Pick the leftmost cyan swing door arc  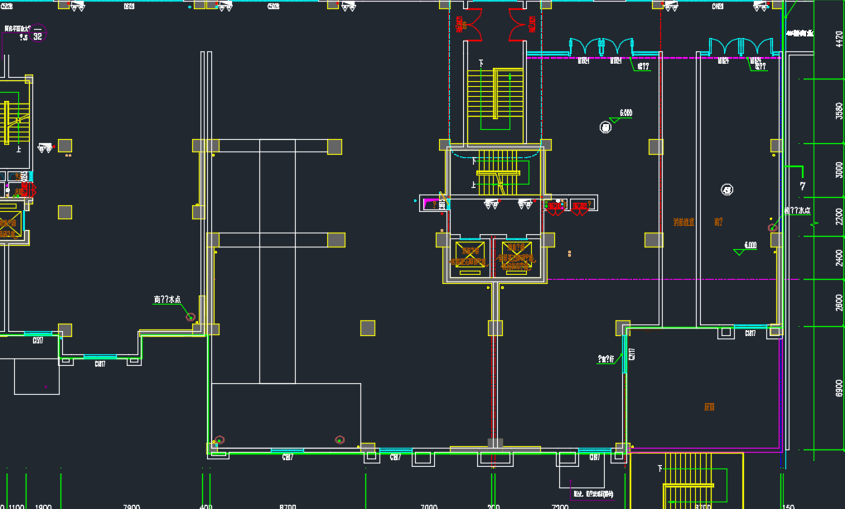577,46
